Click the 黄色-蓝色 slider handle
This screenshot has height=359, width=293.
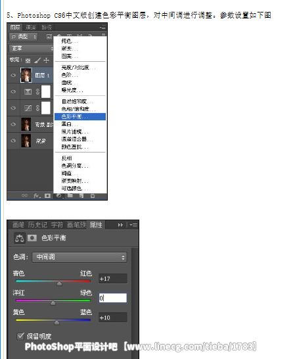pyautogui.click(x=56, y=322)
